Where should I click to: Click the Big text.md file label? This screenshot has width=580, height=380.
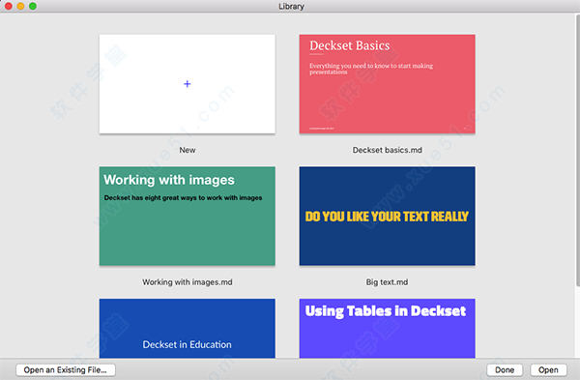(388, 282)
